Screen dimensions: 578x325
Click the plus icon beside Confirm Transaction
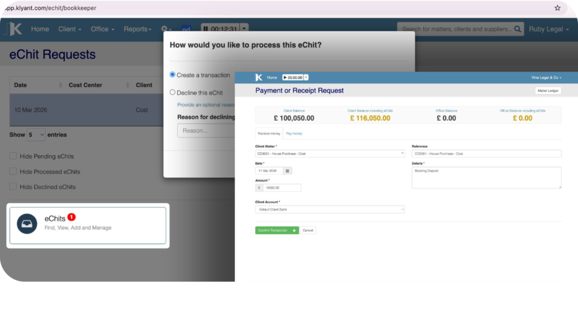(294, 230)
